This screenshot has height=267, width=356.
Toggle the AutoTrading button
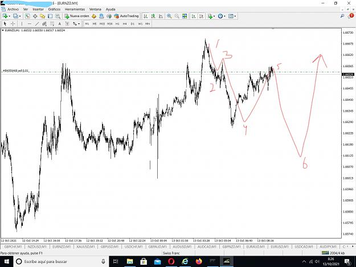(126, 16)
